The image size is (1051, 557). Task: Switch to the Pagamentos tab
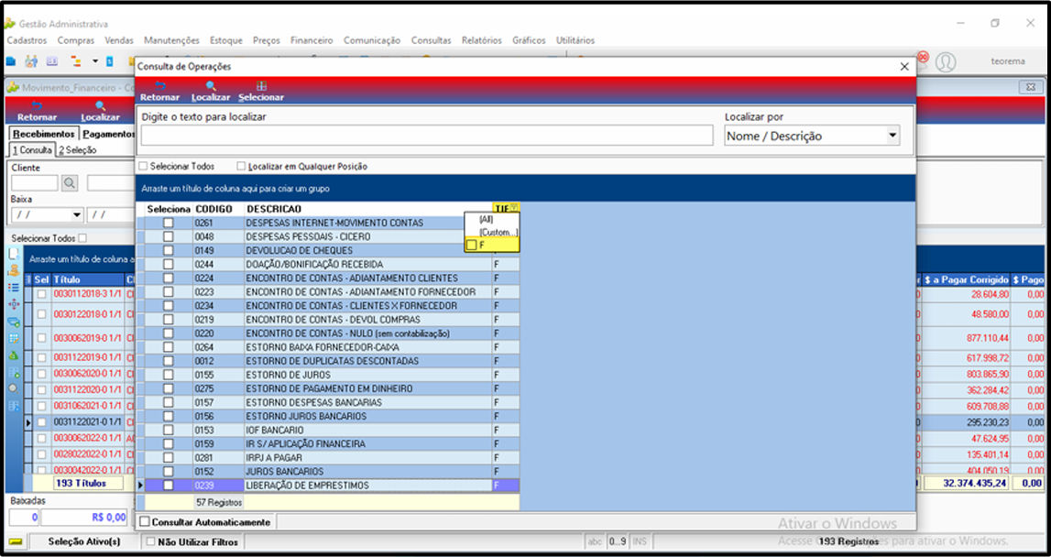[x=109, y=134]
